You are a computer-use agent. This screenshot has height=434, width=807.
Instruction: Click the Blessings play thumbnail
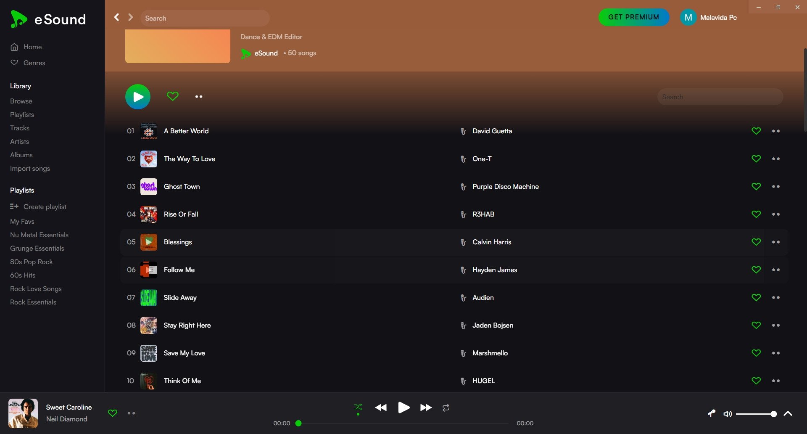pos(149,242)
